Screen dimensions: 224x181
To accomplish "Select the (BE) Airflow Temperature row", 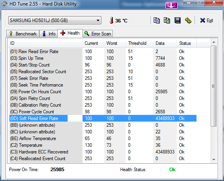I will coord(103,139).
